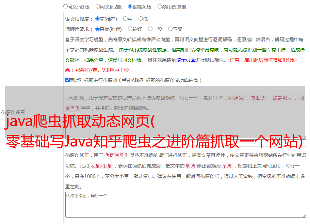Select the 同义词1版 radio option
This screenshot has width=310, height=224.
click(x=65, y=6)
